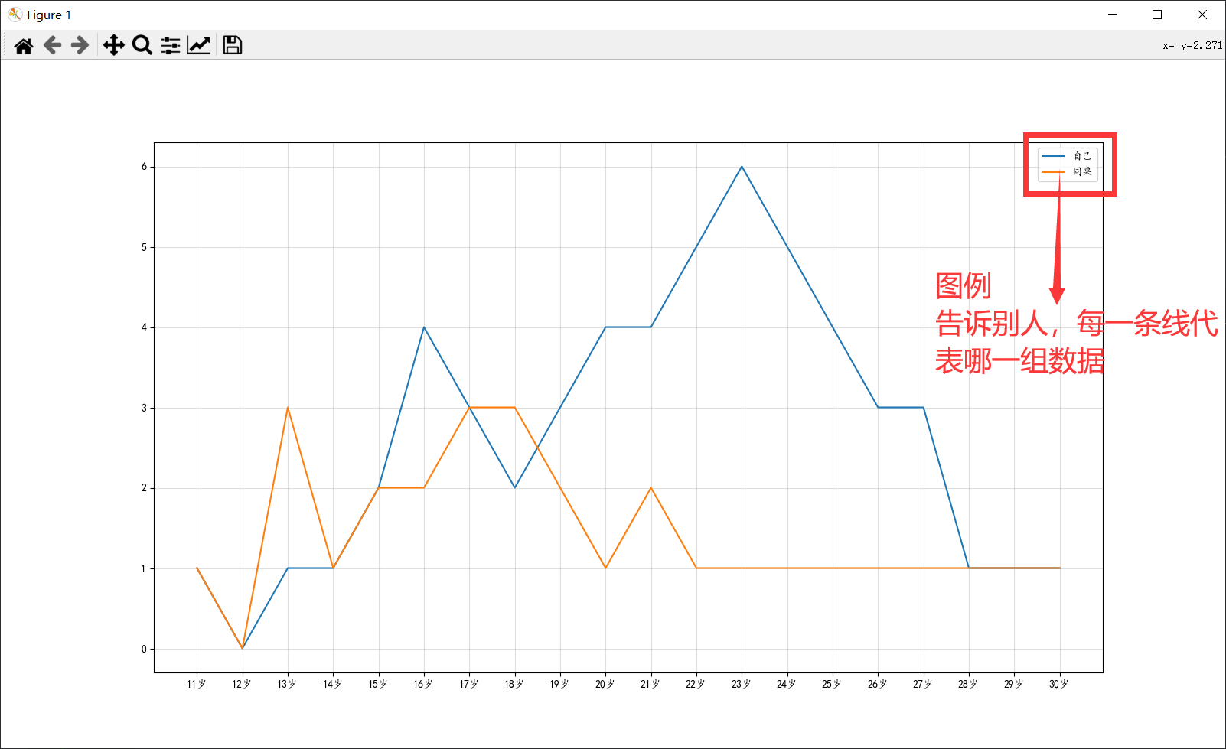The height and width of the screenshot is (749, 1226).
Task: Click the x-axis label '20岁'
Action: click(605, 684)
